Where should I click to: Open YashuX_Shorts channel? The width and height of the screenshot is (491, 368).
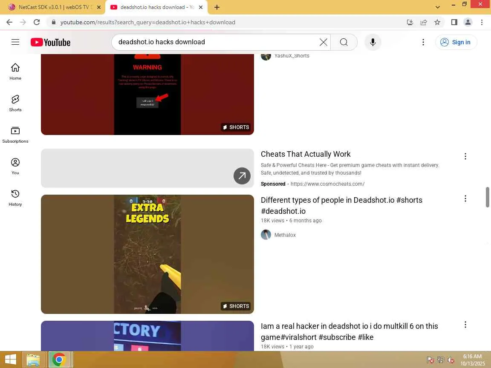click(x=292, y=56)
